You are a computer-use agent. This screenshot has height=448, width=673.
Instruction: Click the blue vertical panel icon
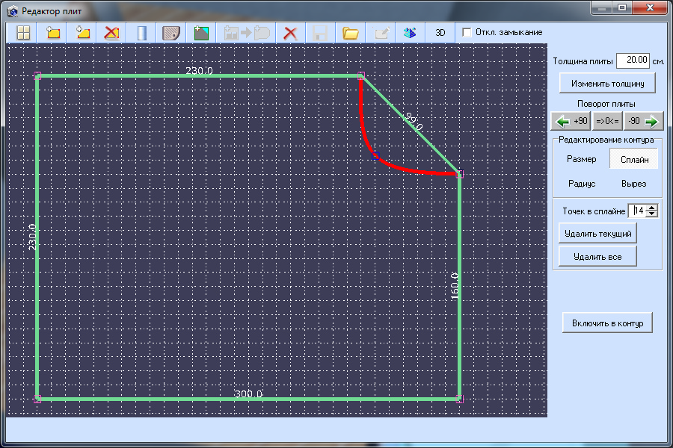tap(141, 33)
